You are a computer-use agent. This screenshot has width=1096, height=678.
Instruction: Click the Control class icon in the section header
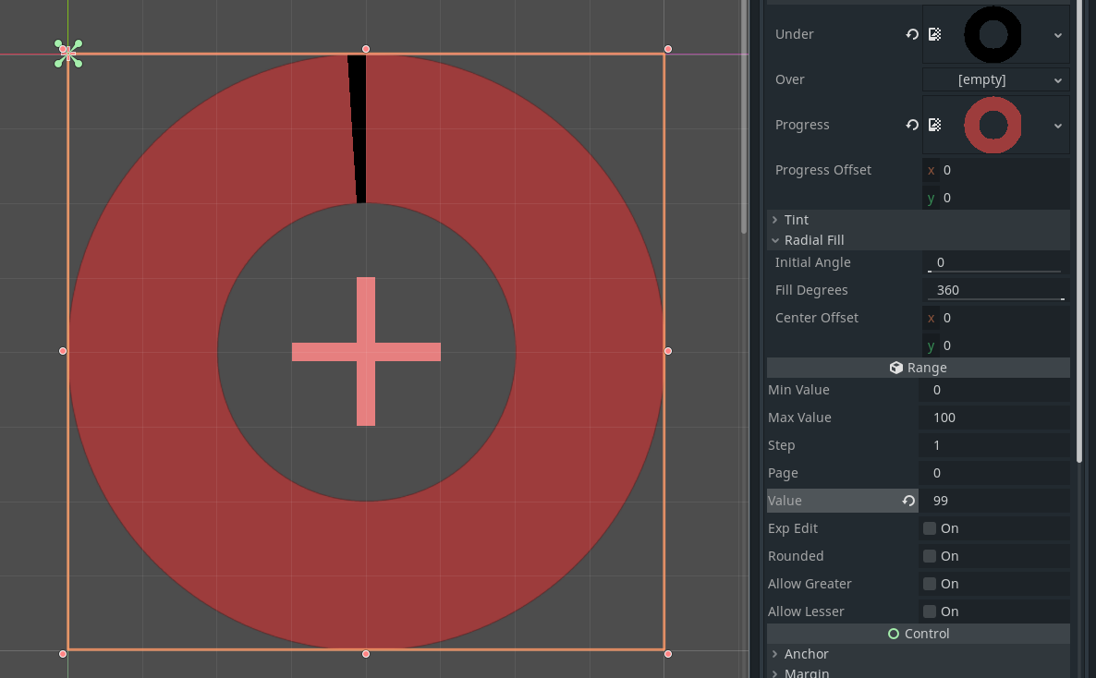(x=893, y=633)
